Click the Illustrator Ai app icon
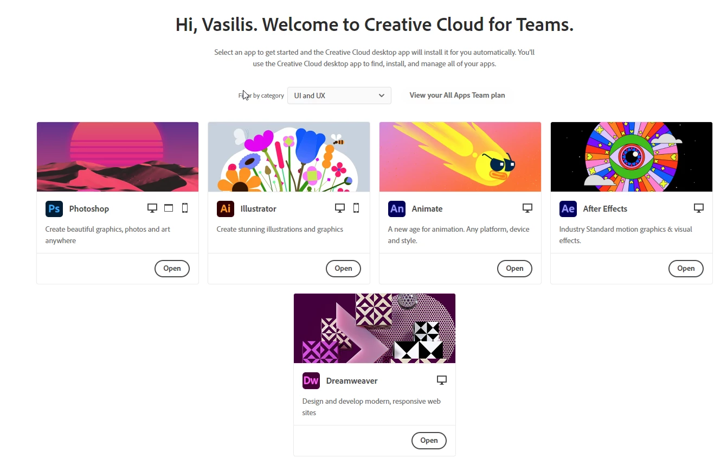 pyautogui.click(x=226, y=209)
